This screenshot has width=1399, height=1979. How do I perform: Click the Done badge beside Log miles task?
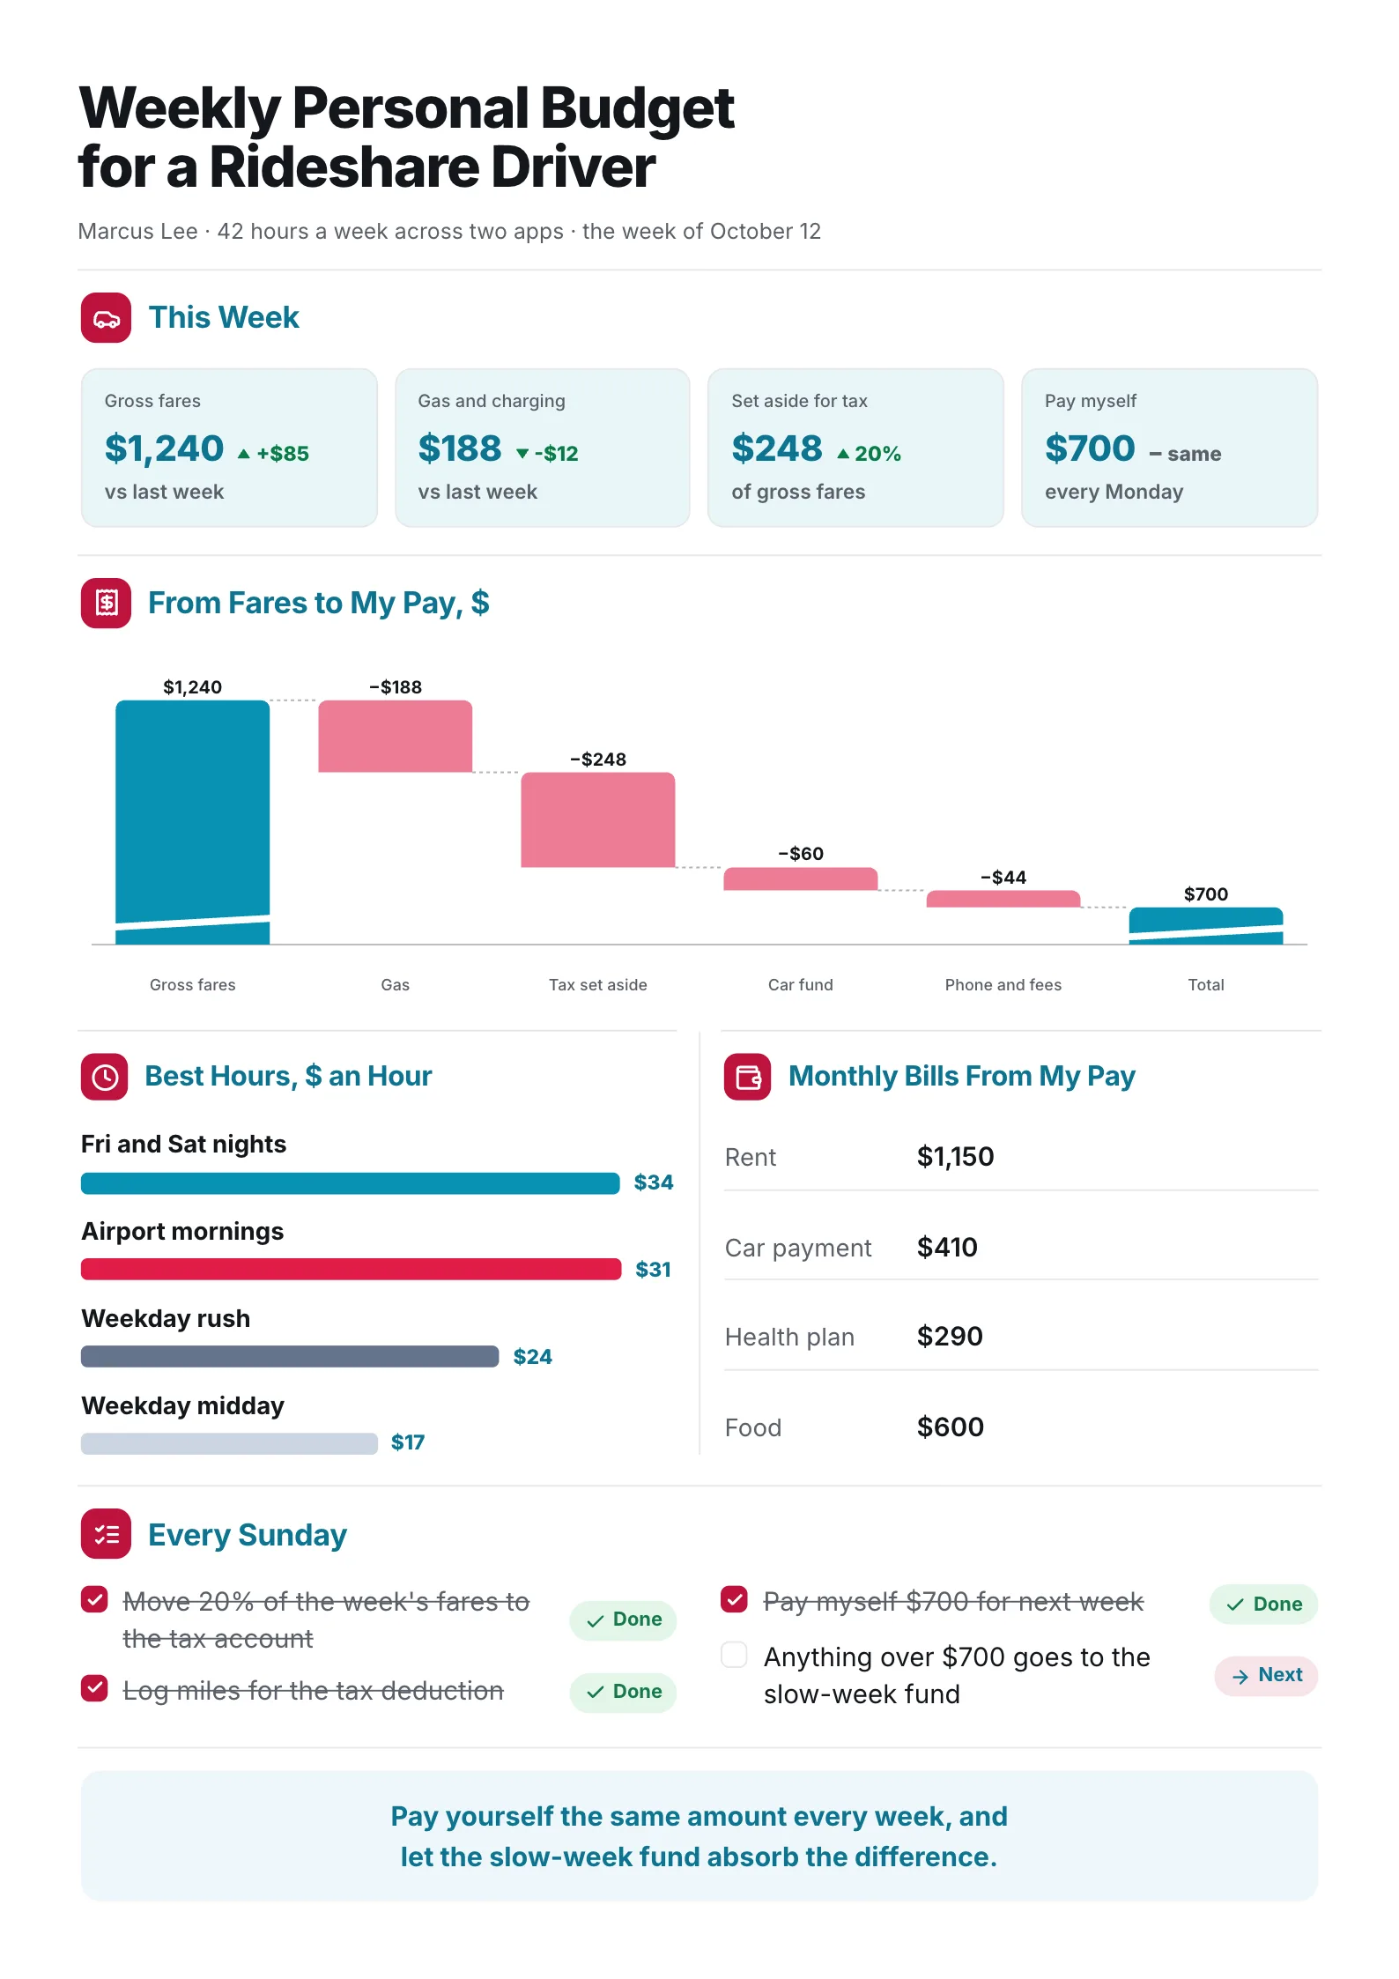[623, 1692]
